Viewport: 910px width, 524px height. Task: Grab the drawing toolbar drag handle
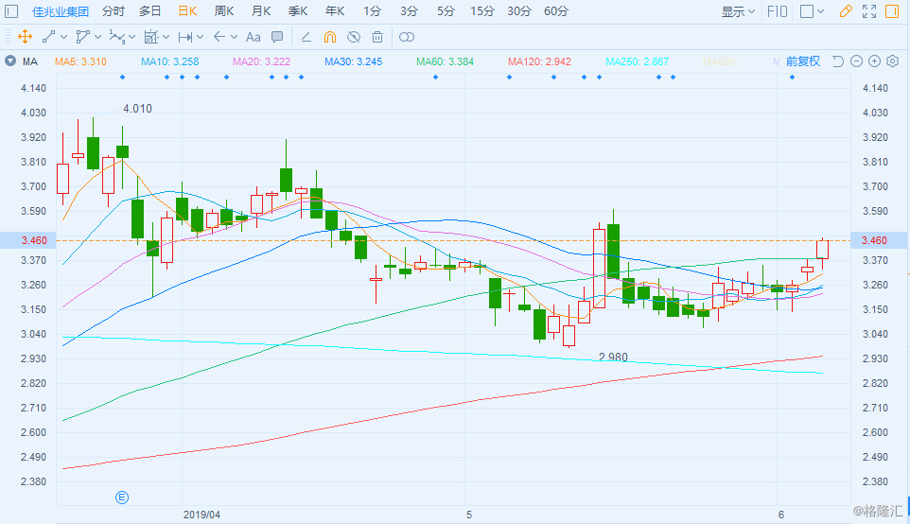(x=9, y=37)
